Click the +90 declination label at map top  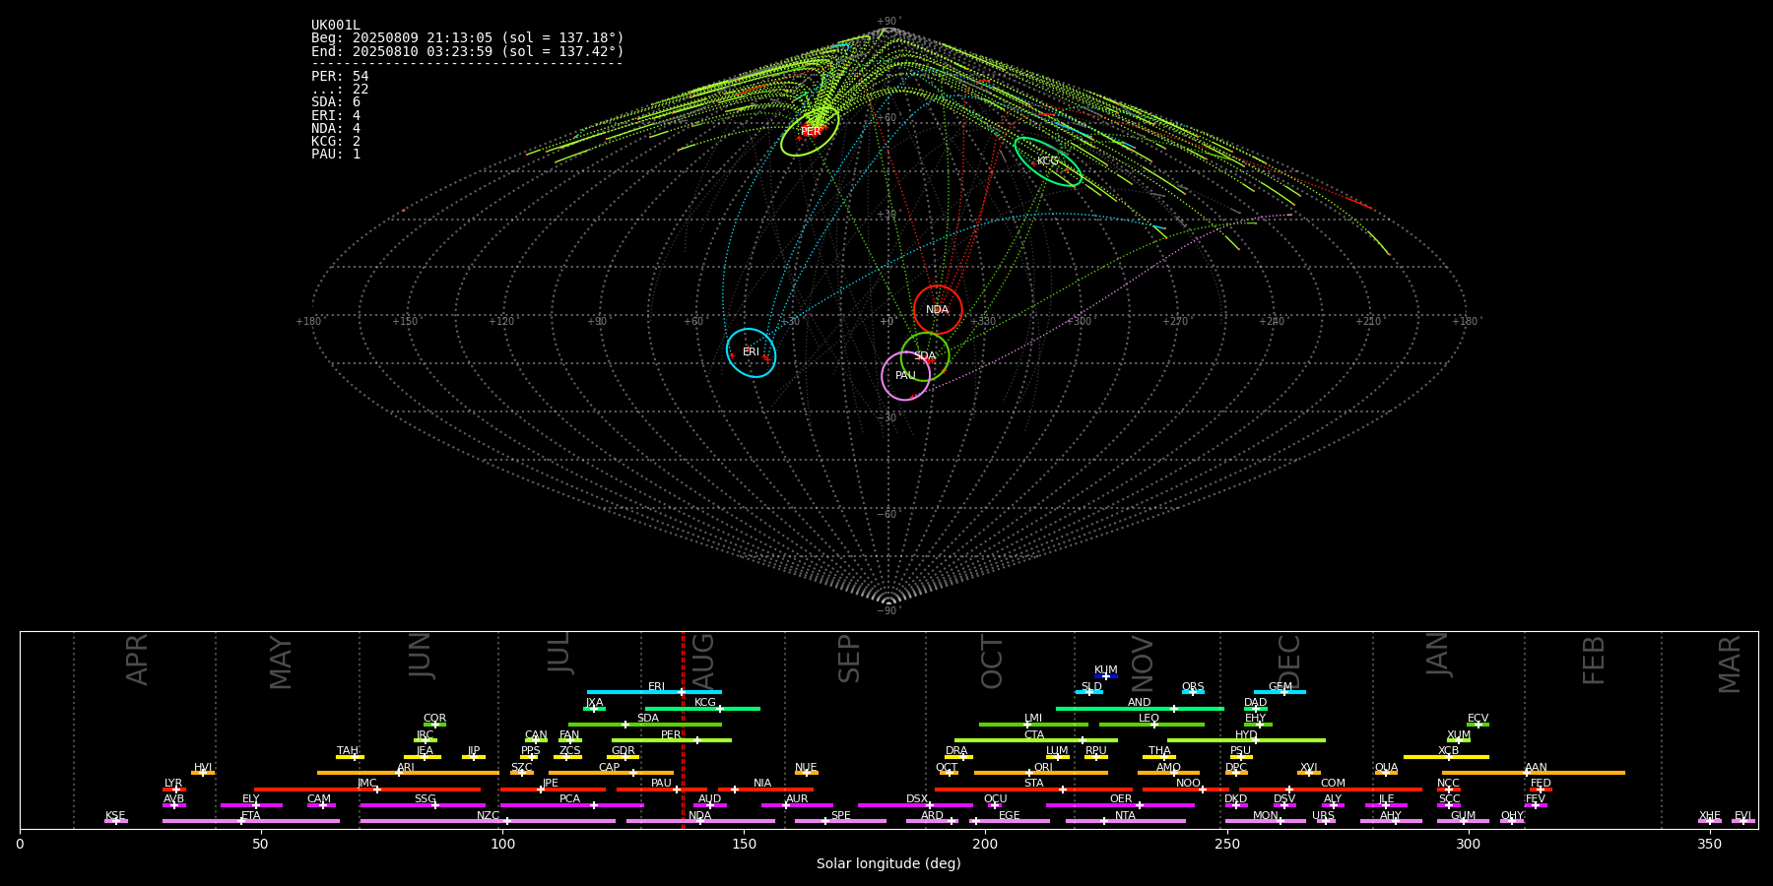888,22
